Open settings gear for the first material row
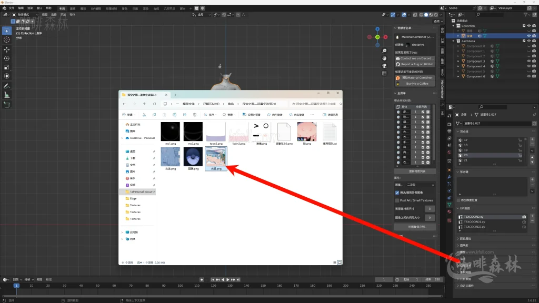539x303 pixels. 428,112
